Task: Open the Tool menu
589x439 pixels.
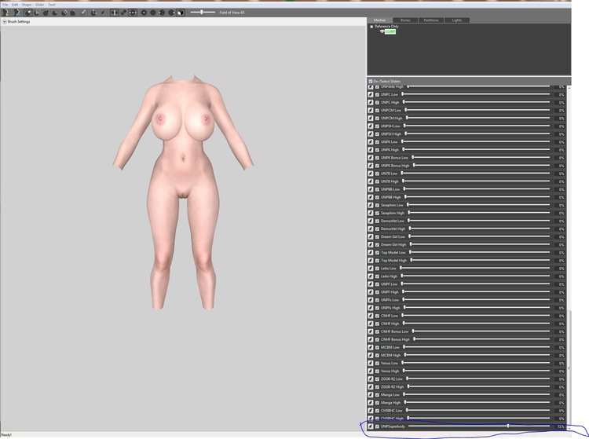Action: [x=52, y=5]
